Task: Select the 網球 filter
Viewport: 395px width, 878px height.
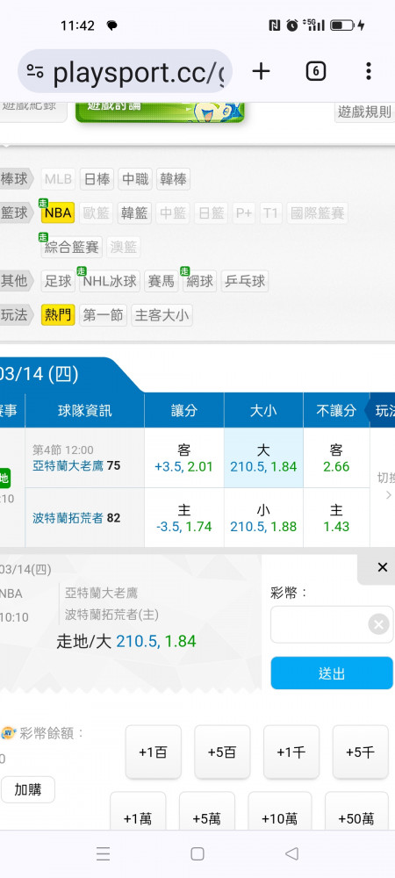Action: click(x=200, y=281)
